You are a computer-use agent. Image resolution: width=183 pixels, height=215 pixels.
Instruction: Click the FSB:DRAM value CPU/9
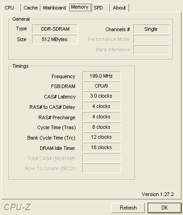pyautogui.click(x=102, y=86)
